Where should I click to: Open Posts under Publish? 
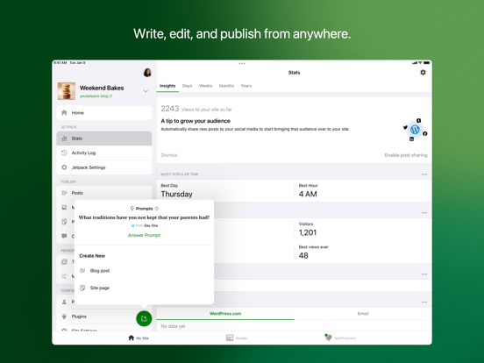pyautogui.click(x=104, y=193)
